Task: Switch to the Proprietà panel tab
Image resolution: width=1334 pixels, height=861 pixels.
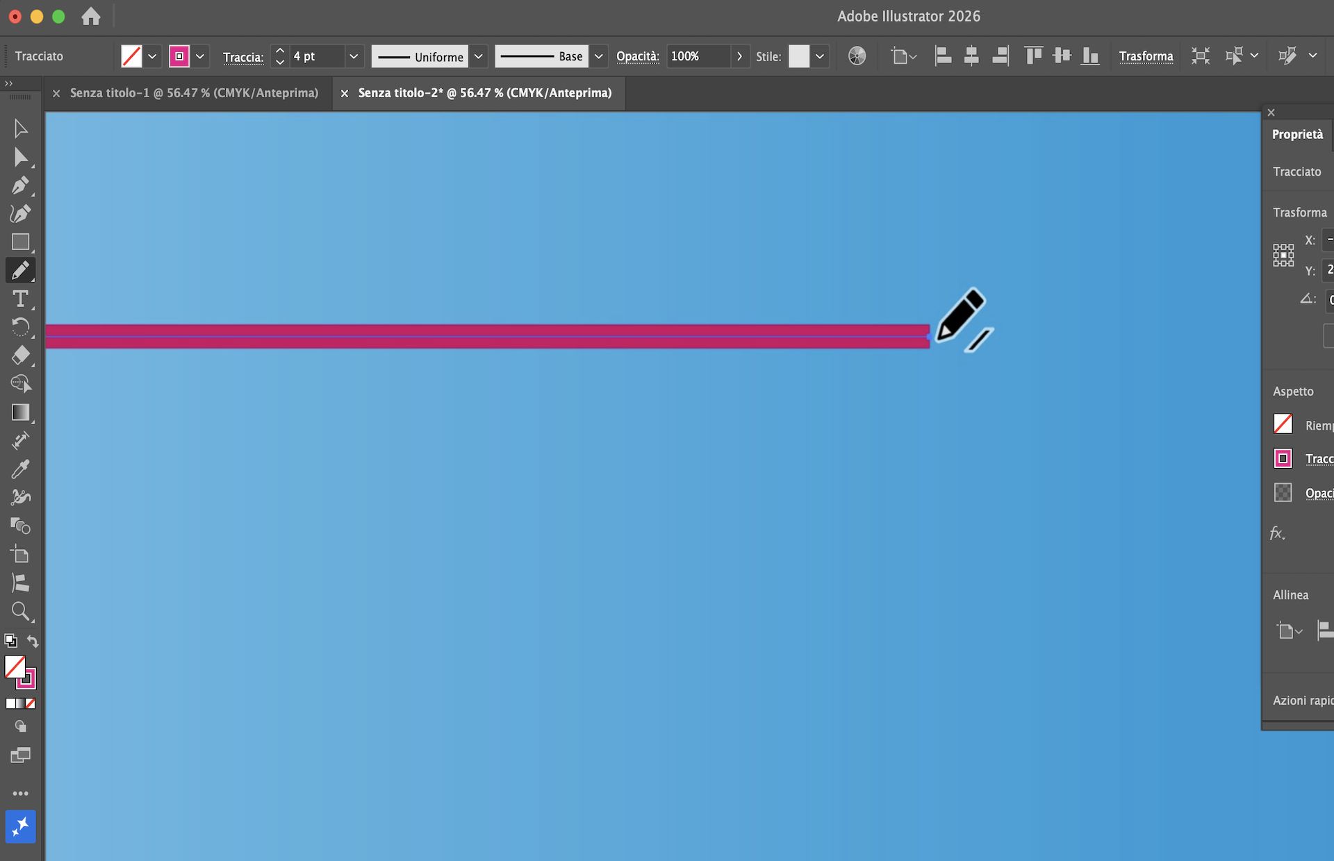Action: point(1296,133)
